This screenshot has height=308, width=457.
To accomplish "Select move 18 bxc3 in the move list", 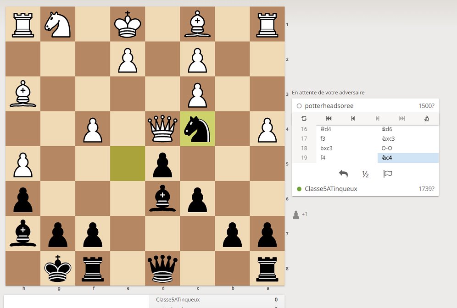I will point(347,148).
